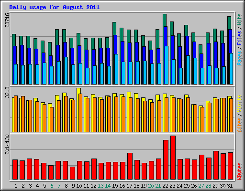245x191 pixels.
Task: Click day label 26 on the x-axis
Action: [x=194, y=186]
